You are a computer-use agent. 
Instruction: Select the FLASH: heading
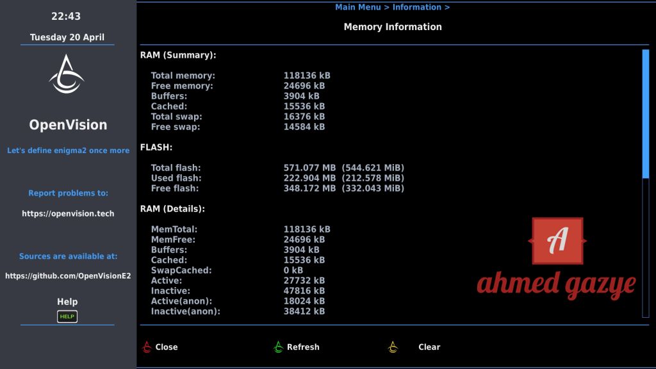(156, 147)
